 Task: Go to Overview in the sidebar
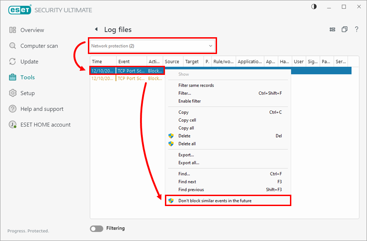32,30
